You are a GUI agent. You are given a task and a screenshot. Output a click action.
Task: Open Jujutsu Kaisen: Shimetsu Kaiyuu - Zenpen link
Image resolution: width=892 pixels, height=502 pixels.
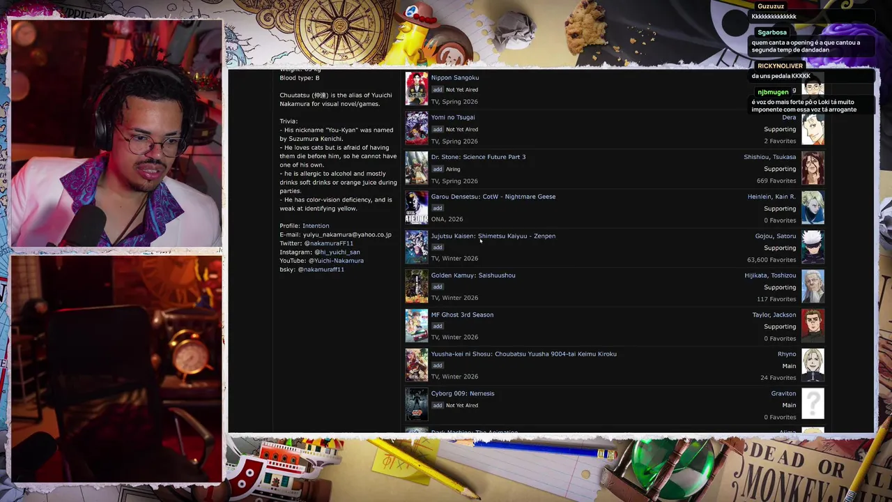pos(493,236)
